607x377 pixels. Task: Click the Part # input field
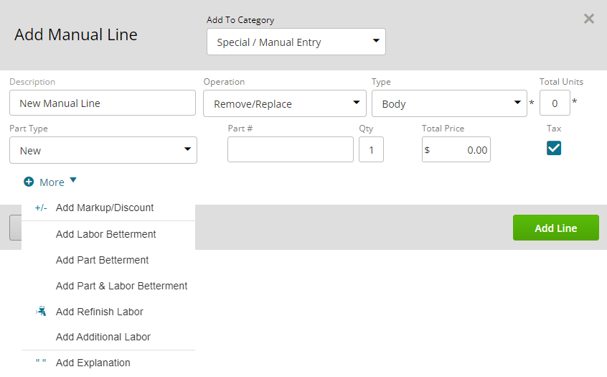point(291,149)
